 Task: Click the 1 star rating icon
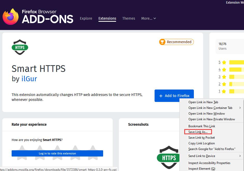(x=224, y=91)
